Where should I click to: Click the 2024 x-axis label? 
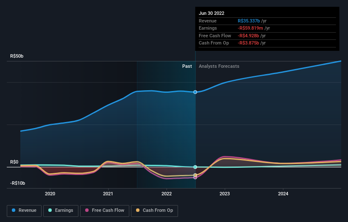pyautogui.click(x=283, y=194)
